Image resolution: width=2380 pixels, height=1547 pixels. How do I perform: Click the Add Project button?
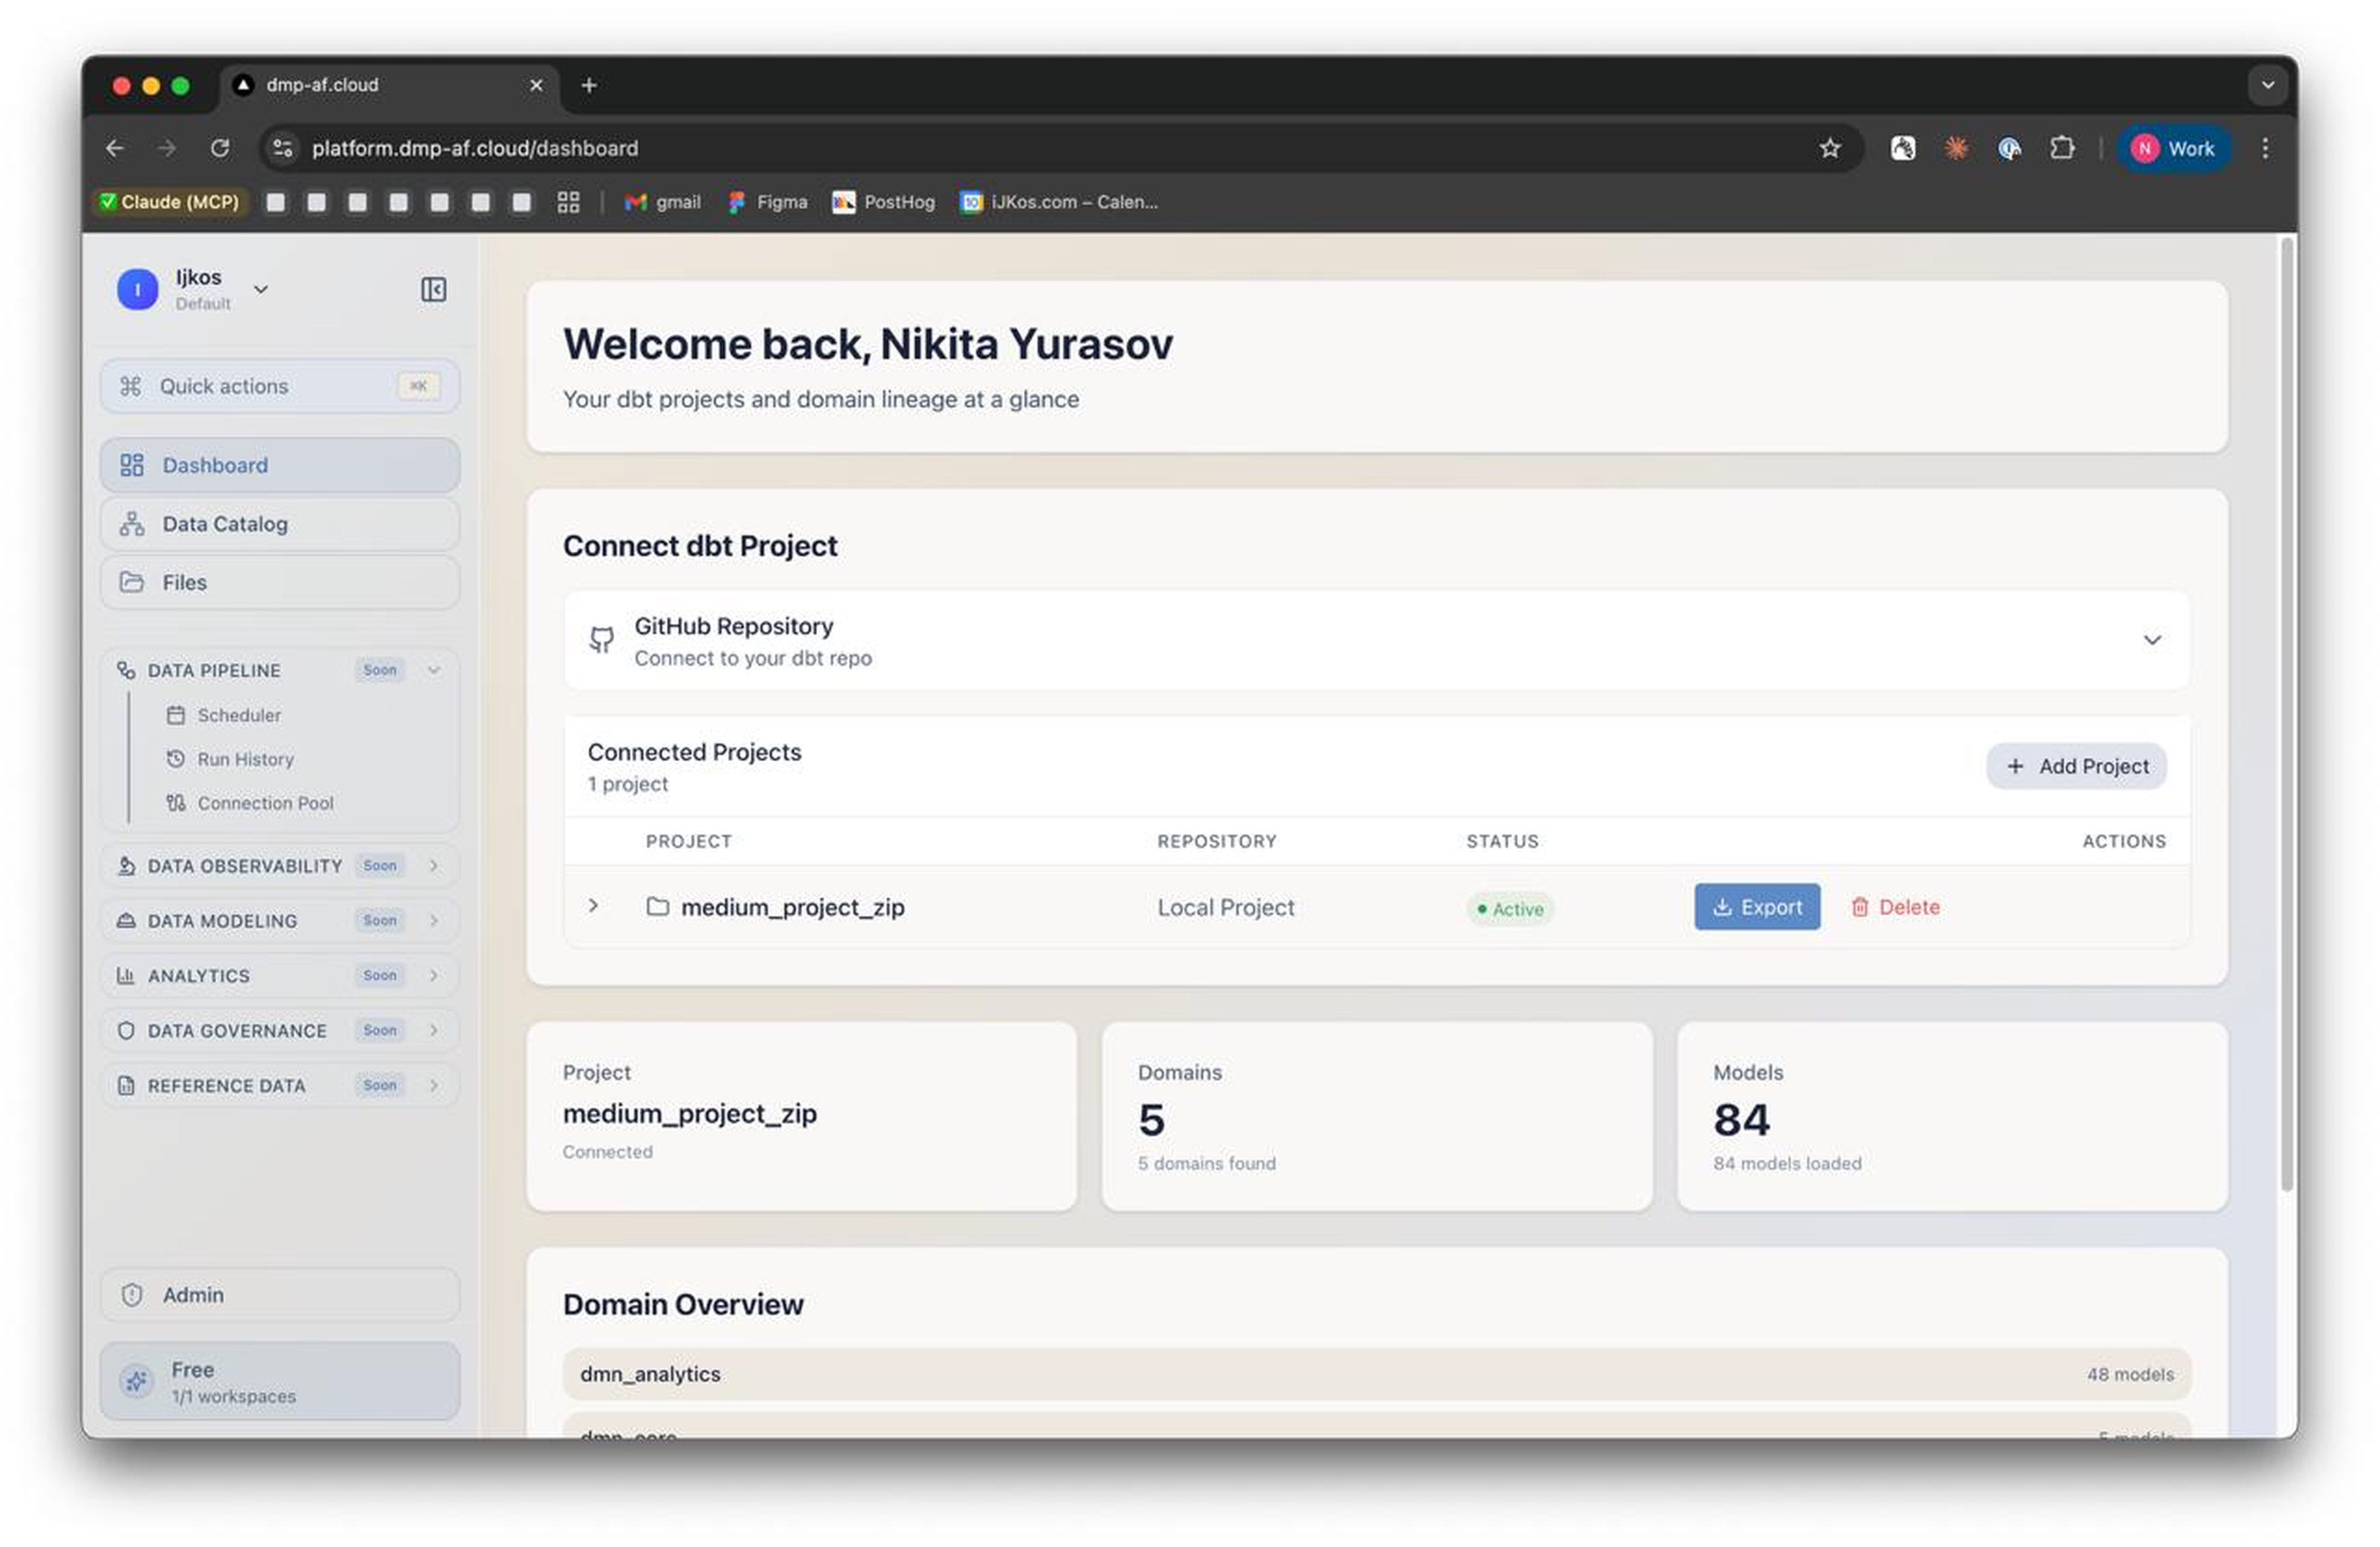click(2076, 767)
